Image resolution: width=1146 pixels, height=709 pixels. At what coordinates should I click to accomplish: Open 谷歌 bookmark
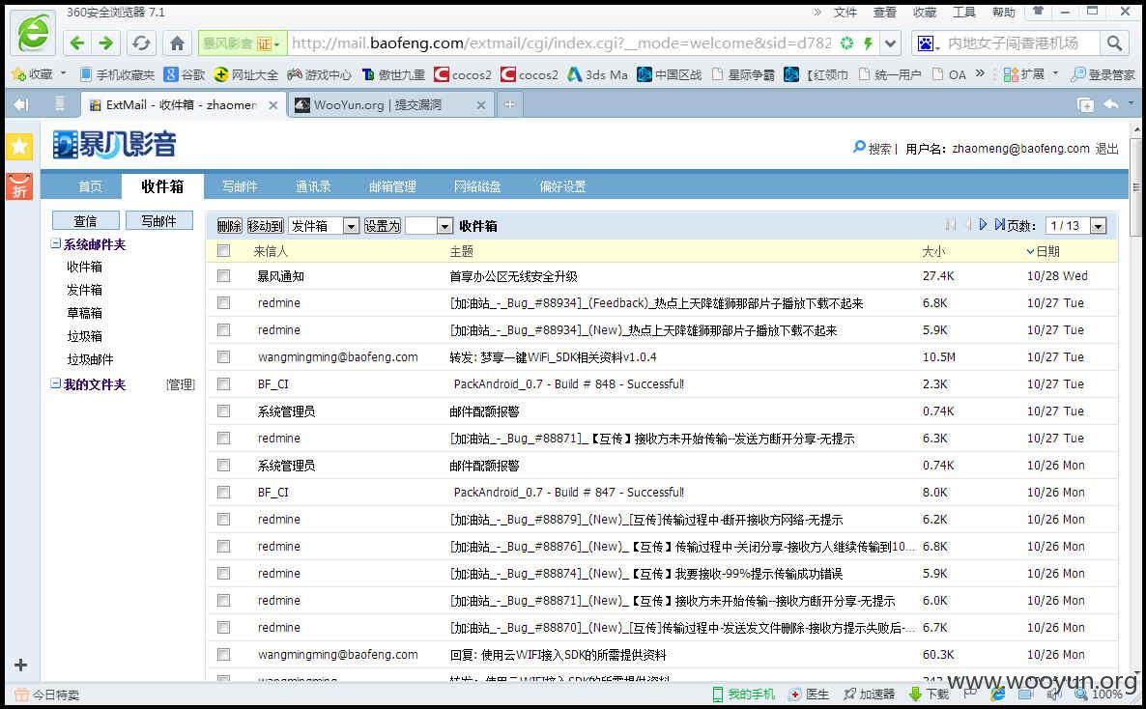click(185, 74)
